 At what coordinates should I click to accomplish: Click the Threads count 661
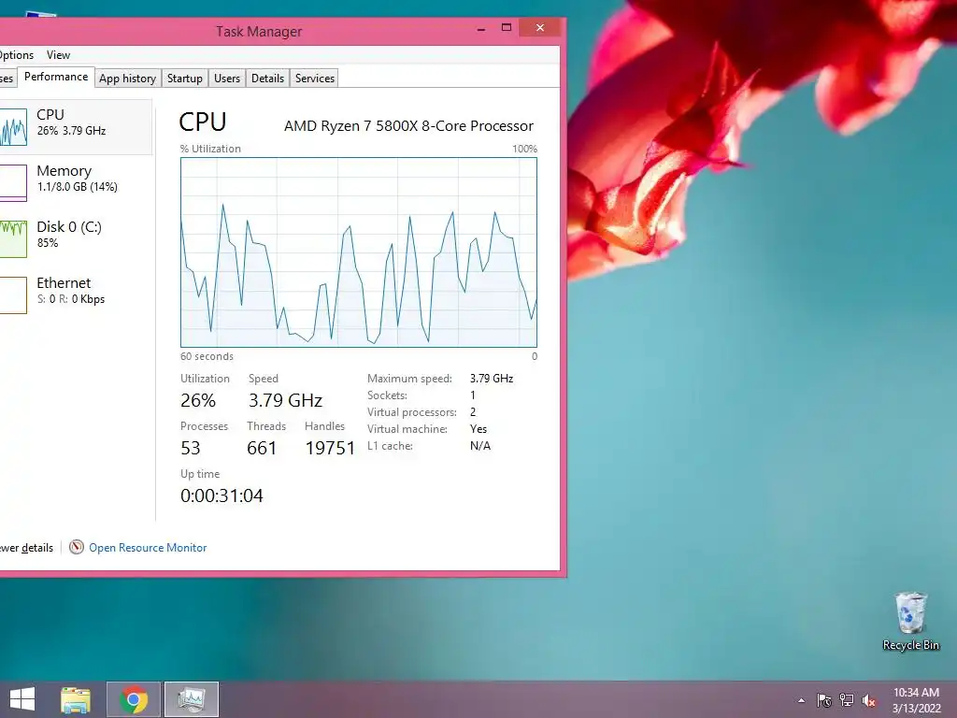point(262,448)
